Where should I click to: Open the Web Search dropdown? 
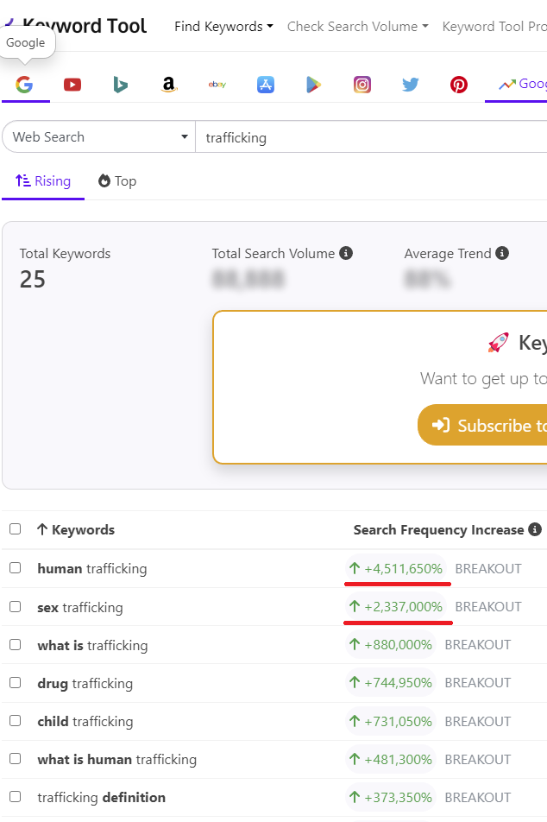click(99, 136)
